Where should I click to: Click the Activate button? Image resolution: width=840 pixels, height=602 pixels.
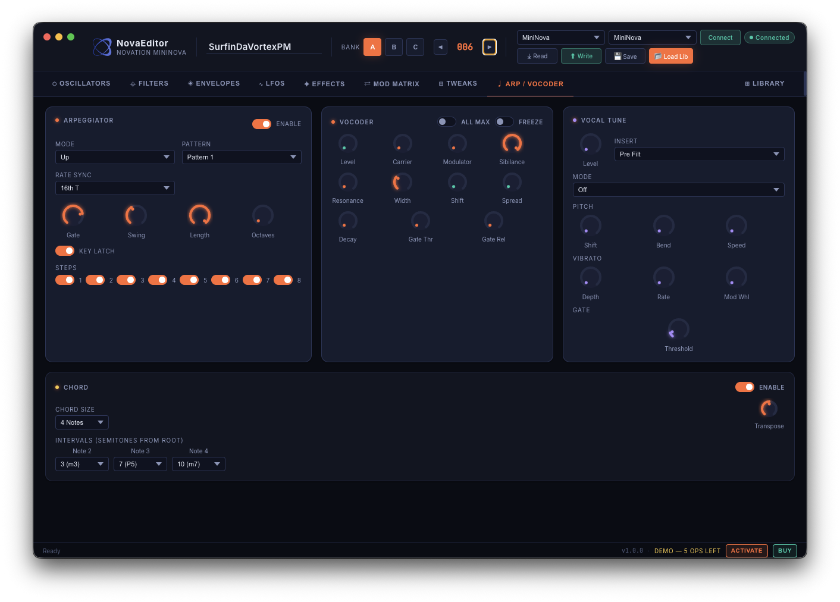(747, 551)
